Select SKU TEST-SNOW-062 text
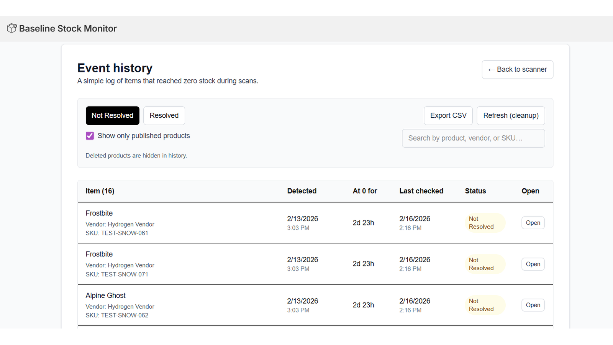The height and width of the screenshot is (345, 613). [x=117, y=315]
